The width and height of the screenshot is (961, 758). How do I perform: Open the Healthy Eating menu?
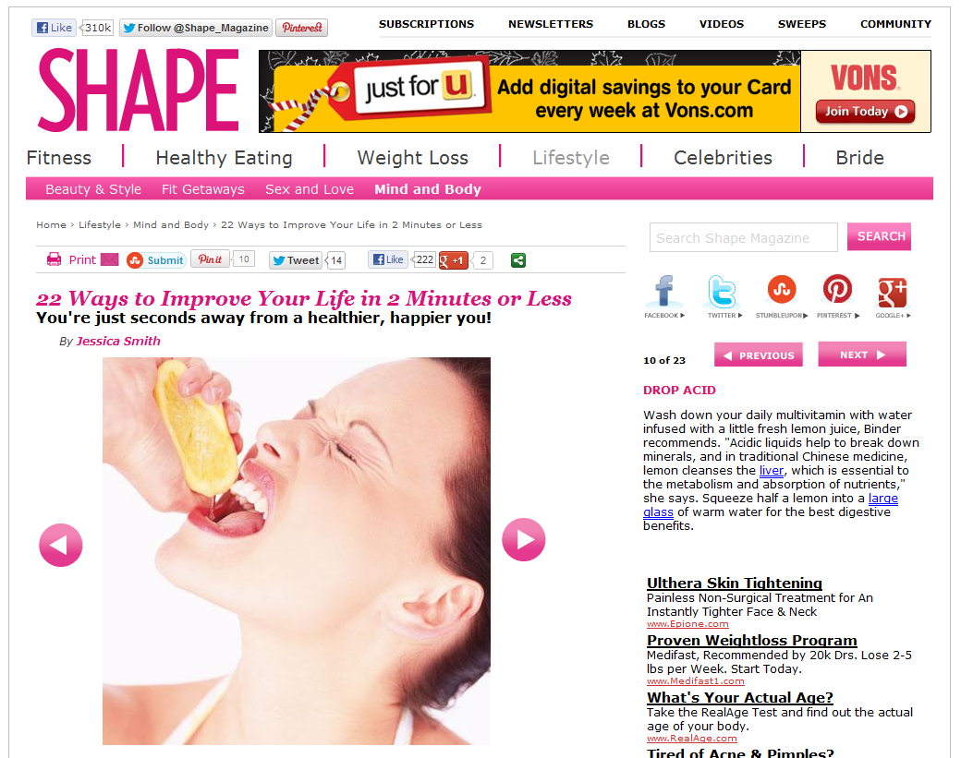224,157
